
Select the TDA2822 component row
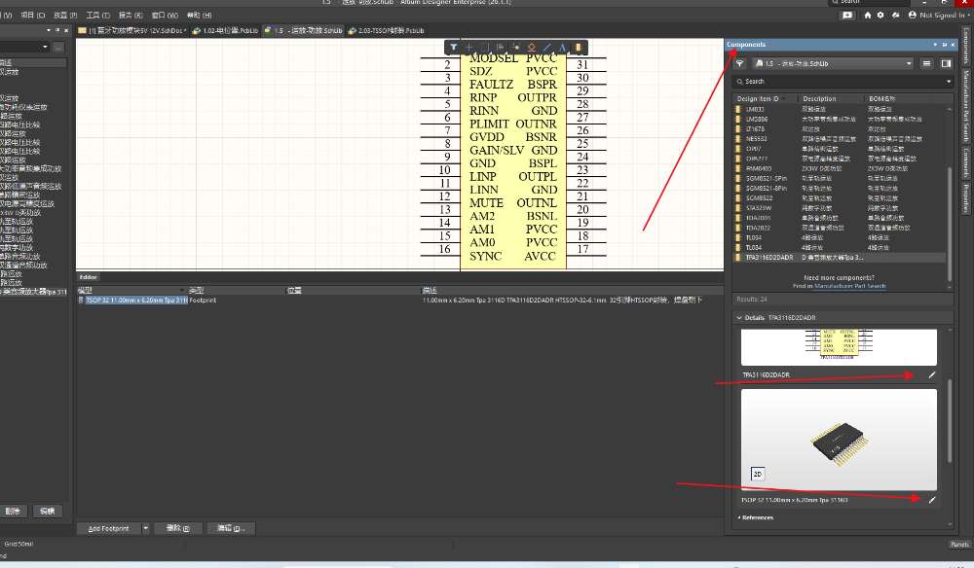tap(842, 228)
